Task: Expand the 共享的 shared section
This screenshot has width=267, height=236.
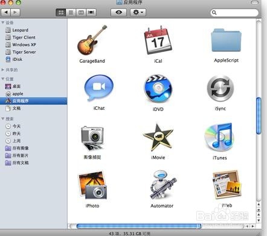Action: point(3,69)
